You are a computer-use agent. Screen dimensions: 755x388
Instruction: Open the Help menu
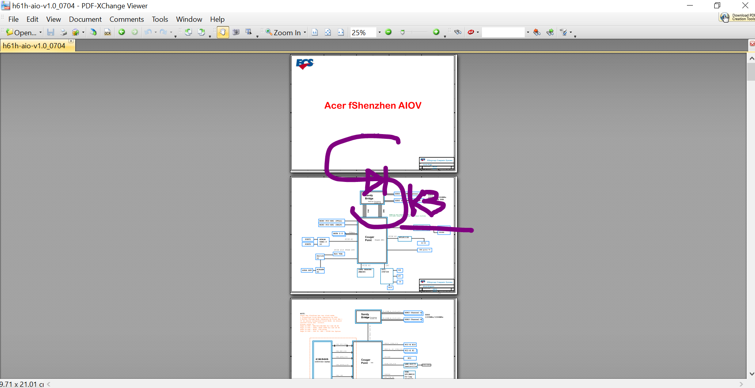point(217,19)
